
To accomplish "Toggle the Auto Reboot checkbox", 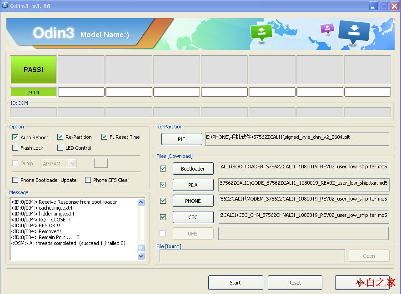I will (x=15, y=137).
